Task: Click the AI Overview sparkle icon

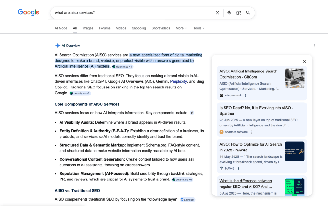Action: [57, 45]
